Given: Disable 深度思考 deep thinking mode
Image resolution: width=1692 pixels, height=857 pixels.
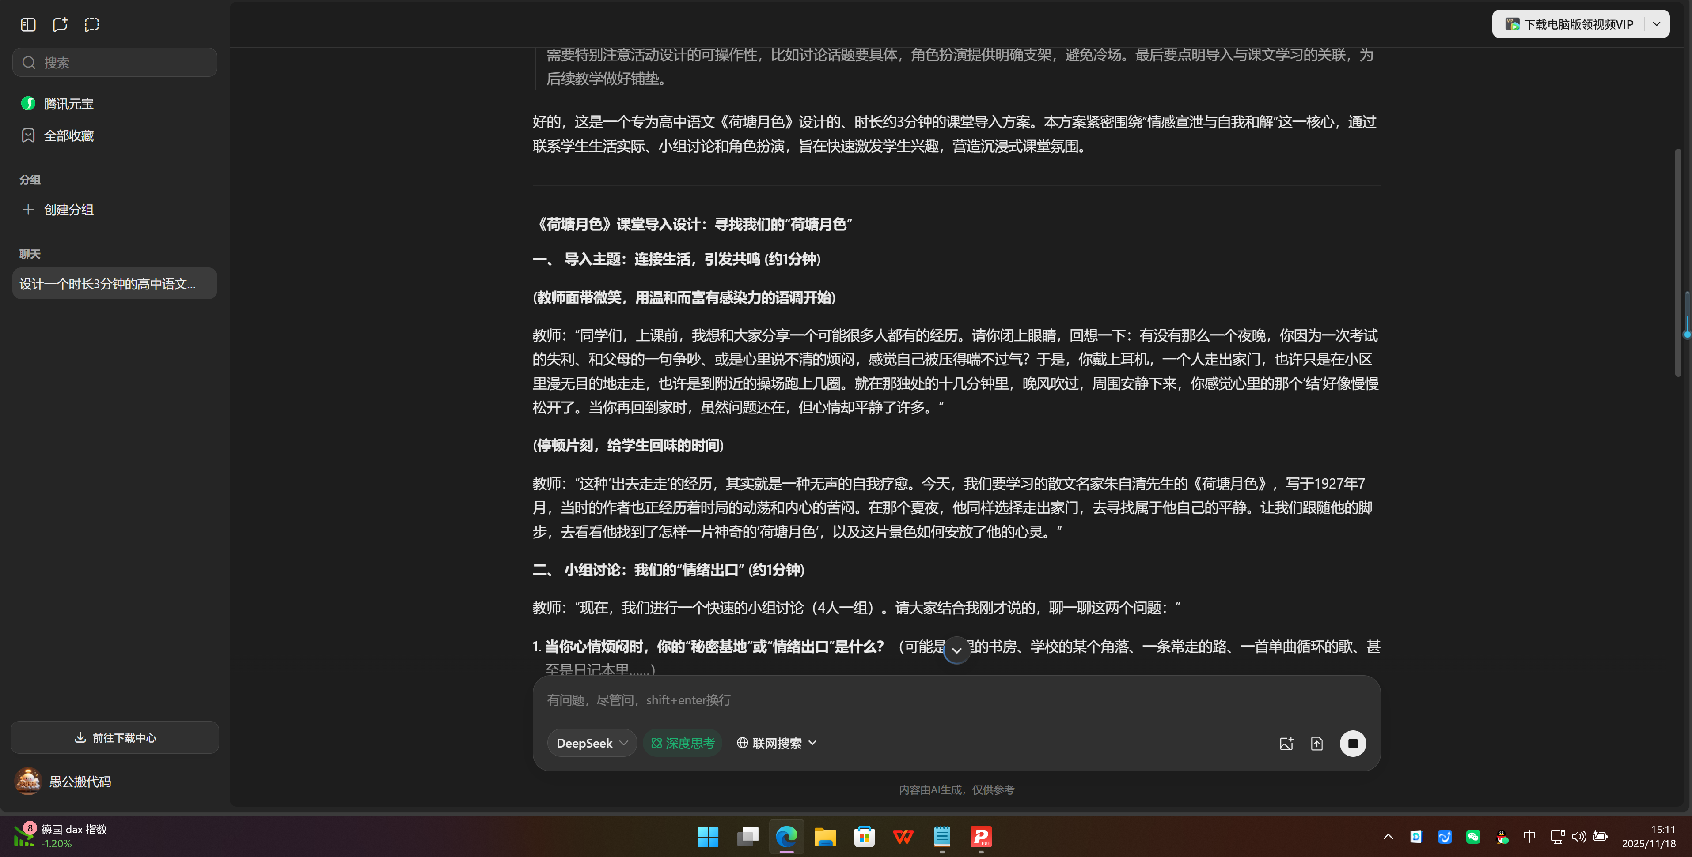Looking at the screenshot, I should [683, 743].
